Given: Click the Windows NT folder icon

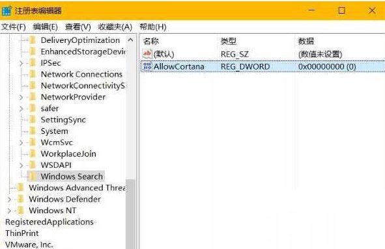Looking at the screenshot, I should tap(21, 210).
